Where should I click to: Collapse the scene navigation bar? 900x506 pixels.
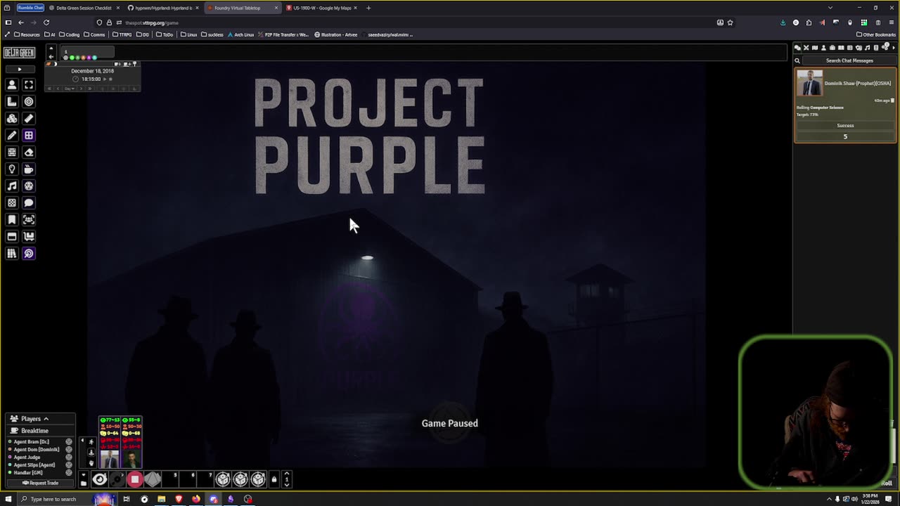pos(51,49)
